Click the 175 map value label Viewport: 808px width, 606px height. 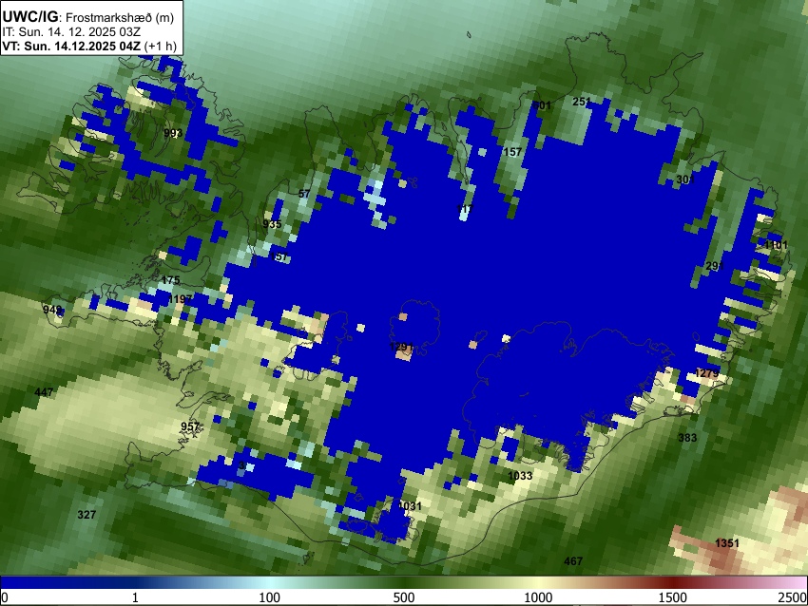pos(170,280)
